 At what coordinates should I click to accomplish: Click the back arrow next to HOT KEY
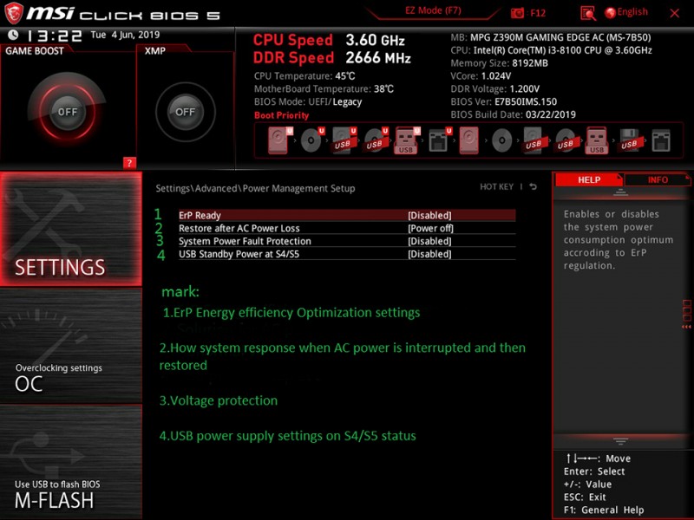(x=534, y=186)
